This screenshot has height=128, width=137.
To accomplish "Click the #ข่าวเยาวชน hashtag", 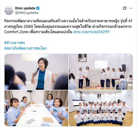I will [x=14, y=43].
